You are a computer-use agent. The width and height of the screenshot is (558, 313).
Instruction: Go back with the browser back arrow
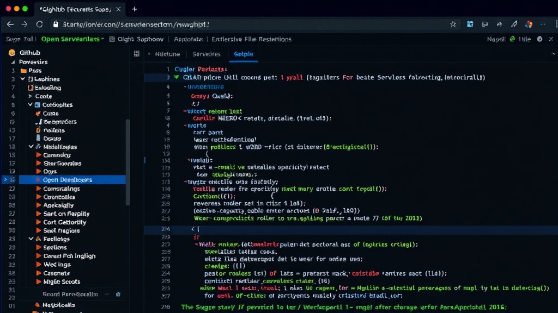(x=10, y=24)
